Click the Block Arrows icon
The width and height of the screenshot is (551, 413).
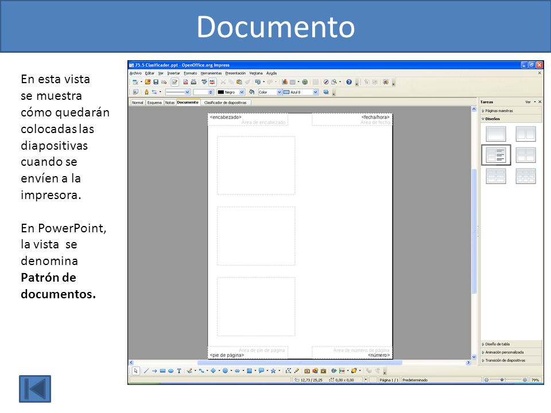click(x=237, y=371)
